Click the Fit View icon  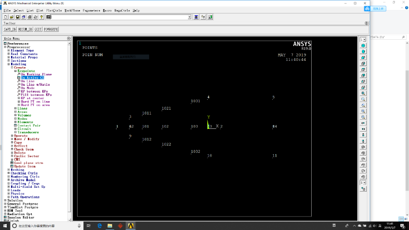coord(363,93)
